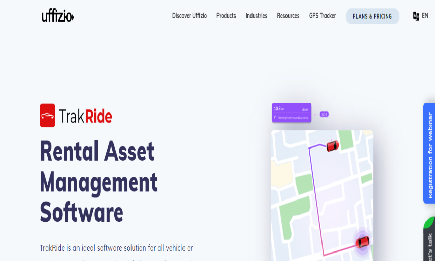Go to the GPS Tracker page
The image size is (435, 261).
pos(323,16)
